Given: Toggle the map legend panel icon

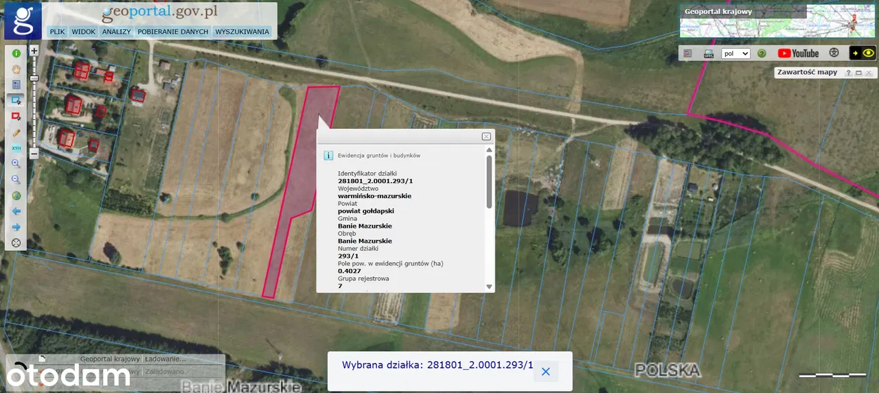Looking at the screenshot, I should (x=687, y=53).
